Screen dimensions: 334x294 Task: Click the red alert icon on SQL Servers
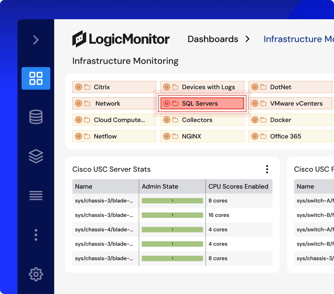pyautogui.click(x=167, y=103)
